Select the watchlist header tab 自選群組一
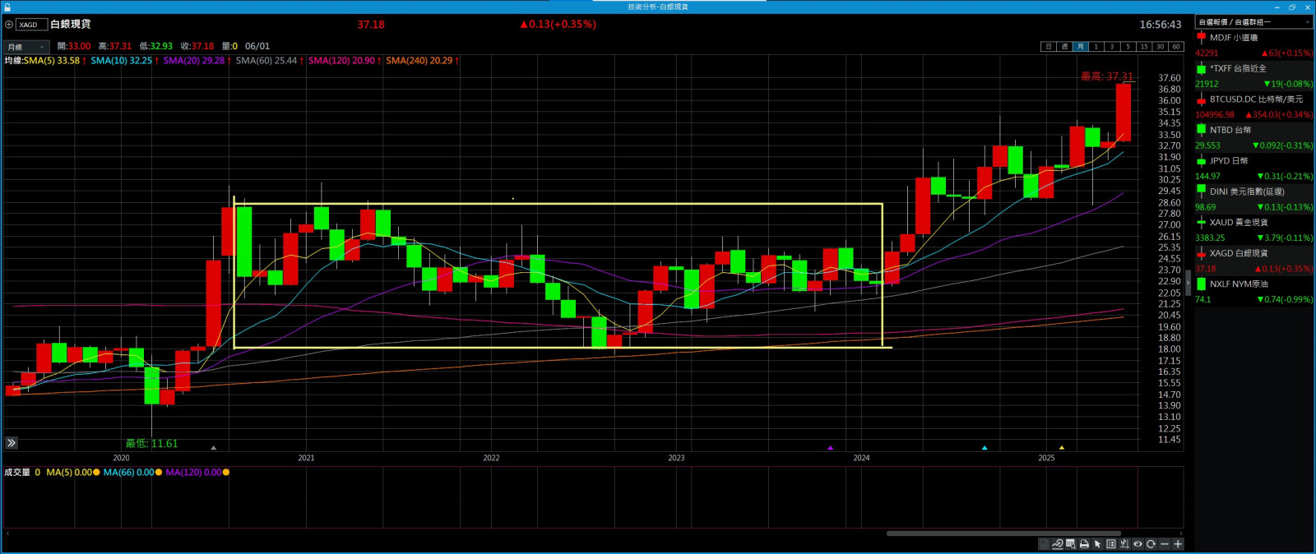Screen dimensions: 1316x554 coord(1253,22)
